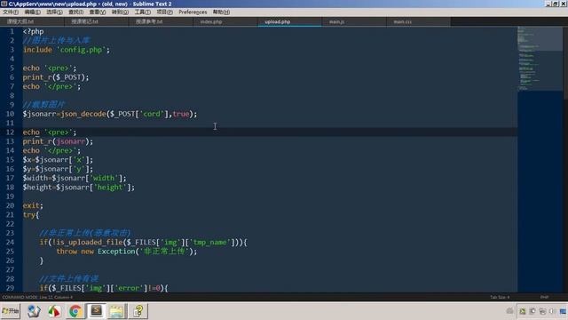Click the COMMAND MODE status text
This screenshot has height=320, width=568.
click(x=37, y=297)
